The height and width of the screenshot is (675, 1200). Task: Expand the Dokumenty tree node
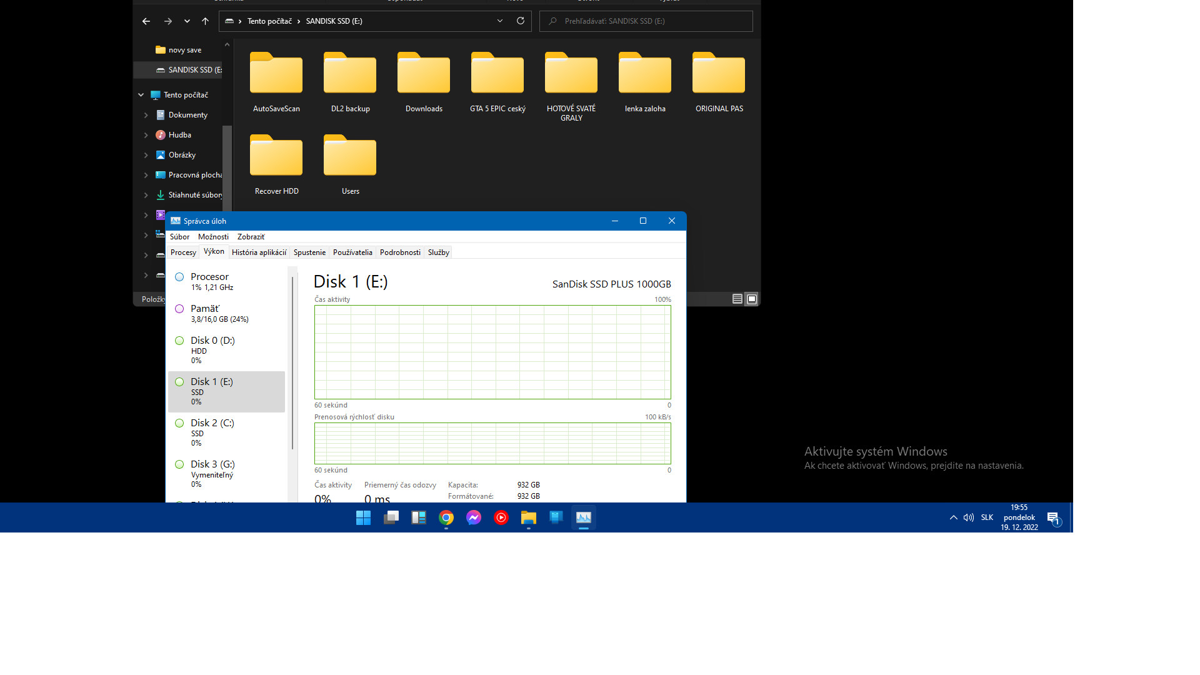[x=146, y=115]
